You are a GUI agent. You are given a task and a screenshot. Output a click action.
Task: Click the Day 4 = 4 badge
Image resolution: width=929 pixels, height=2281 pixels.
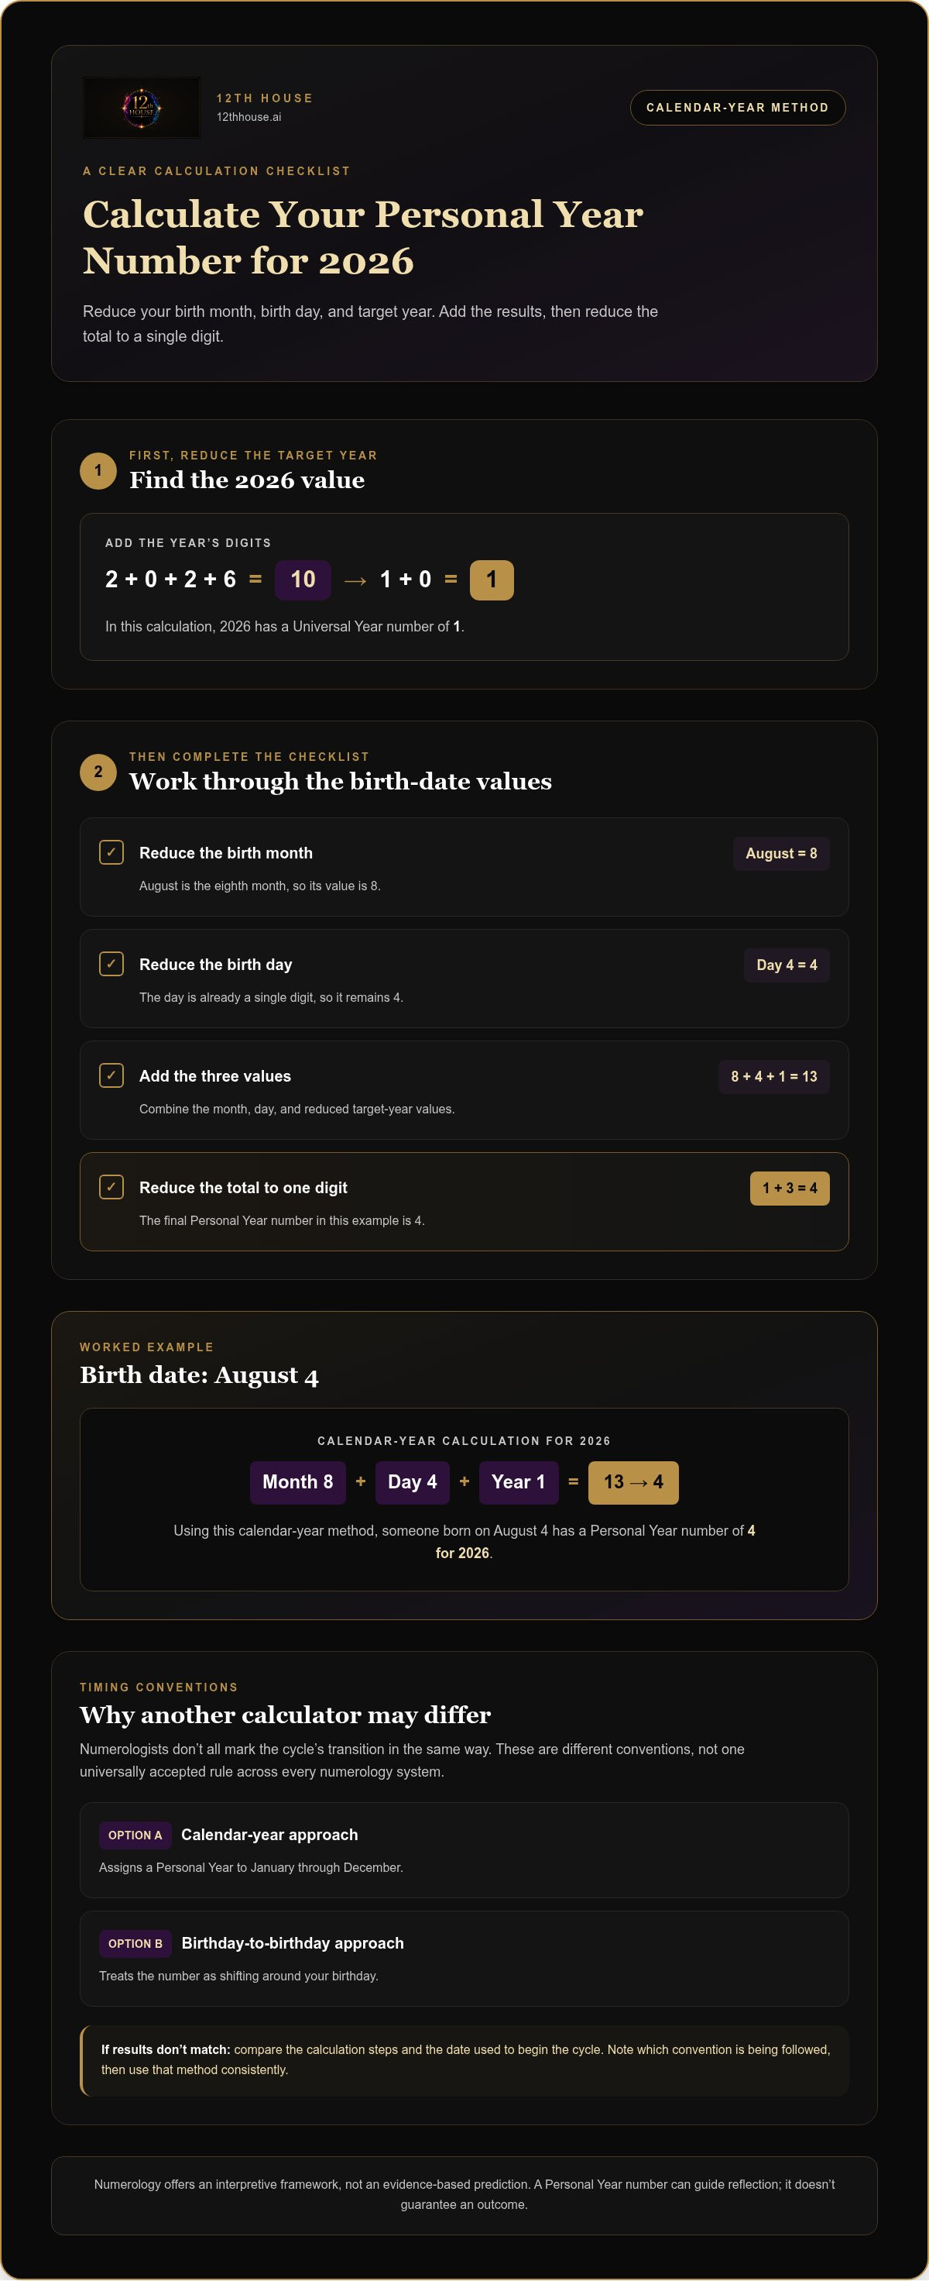tap(787, 965)
